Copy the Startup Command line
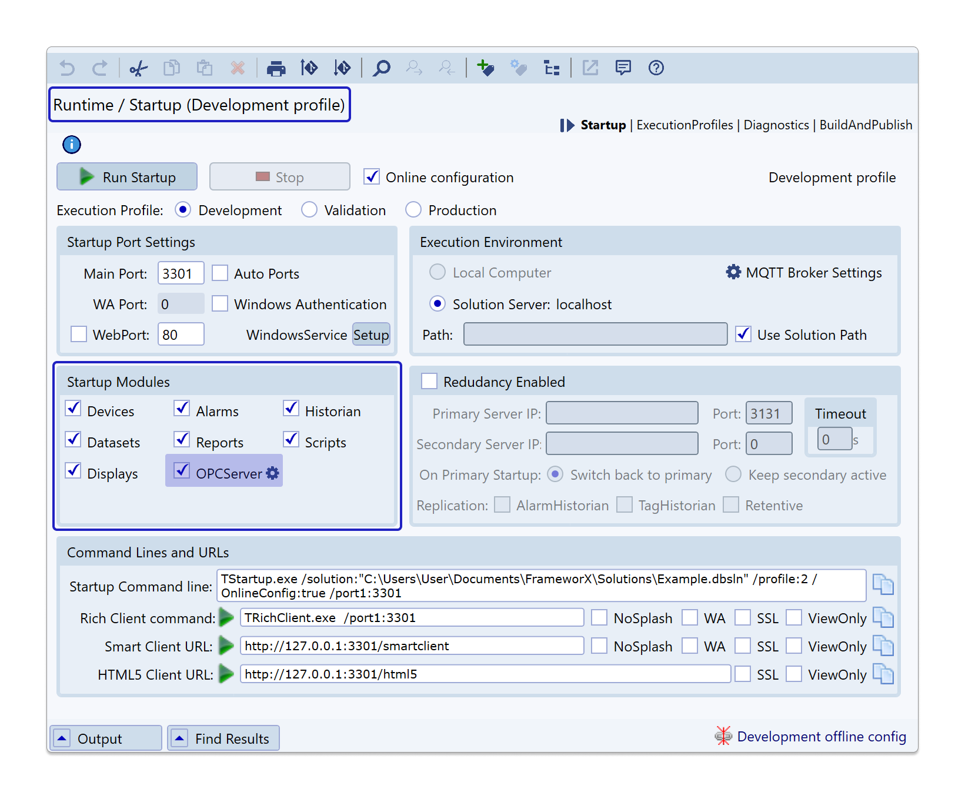The height and width of the screenshot is (799, 965). pyautogui.click(x=883, y=585)
